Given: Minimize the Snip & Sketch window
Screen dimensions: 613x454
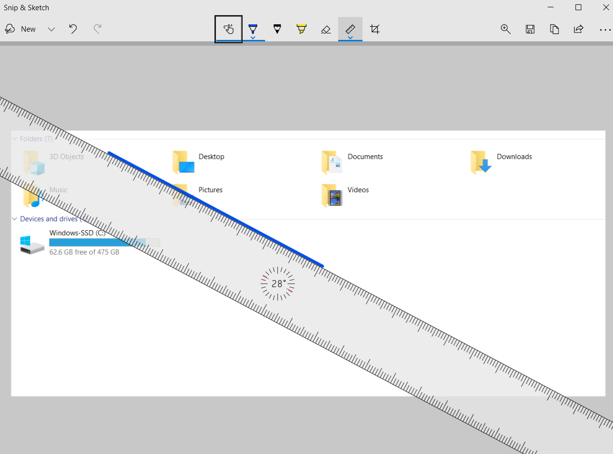Looking at the screenshot, I should pyautogui.click(x=551, y=7).
